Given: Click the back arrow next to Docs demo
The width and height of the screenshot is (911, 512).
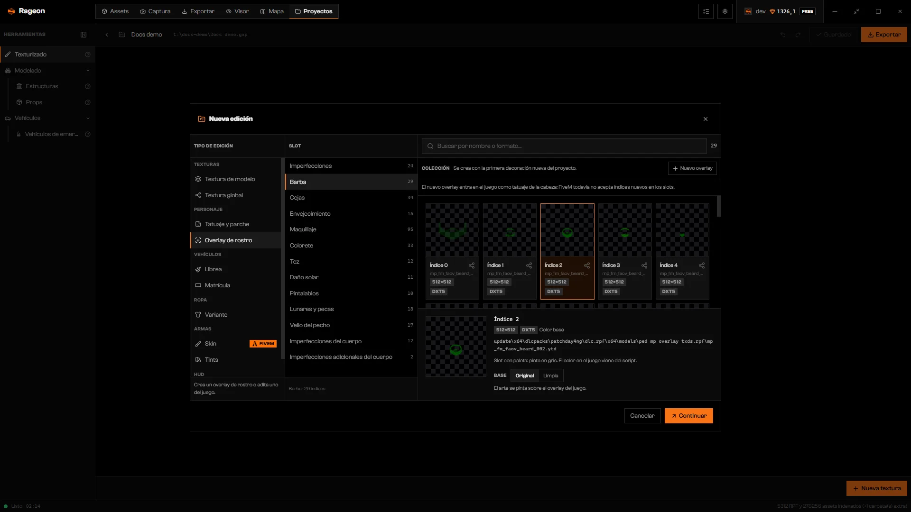Looking at the screenshot, I should tap(107, 35).
